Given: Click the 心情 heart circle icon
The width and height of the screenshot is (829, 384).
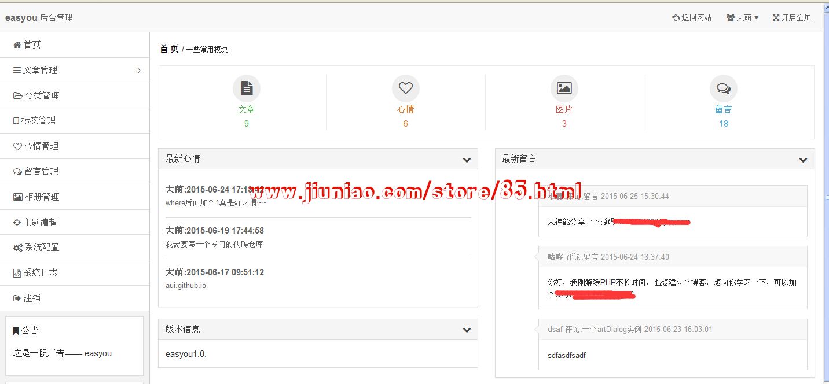Looking at the screenshot, I should click(406, 88).
